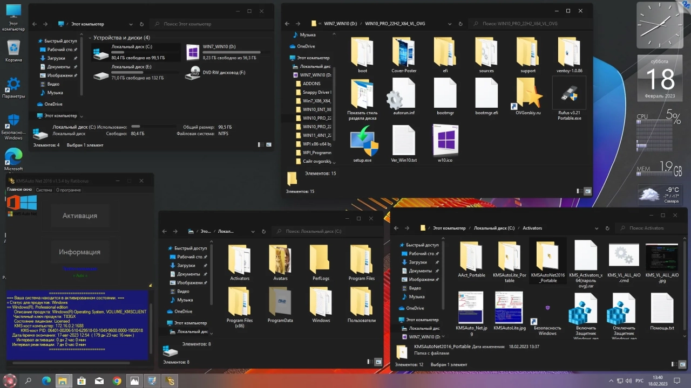Click WIN7_WIN10 (D:) breadcrumb in top-right window
The image size is (691, 388).
pyautogui.click(x=341, y=24)
